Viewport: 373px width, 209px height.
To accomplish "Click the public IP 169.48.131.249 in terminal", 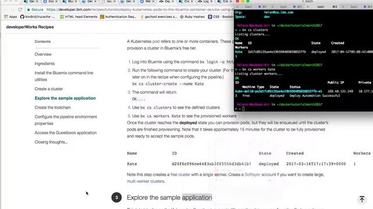I will pos(340,91).
